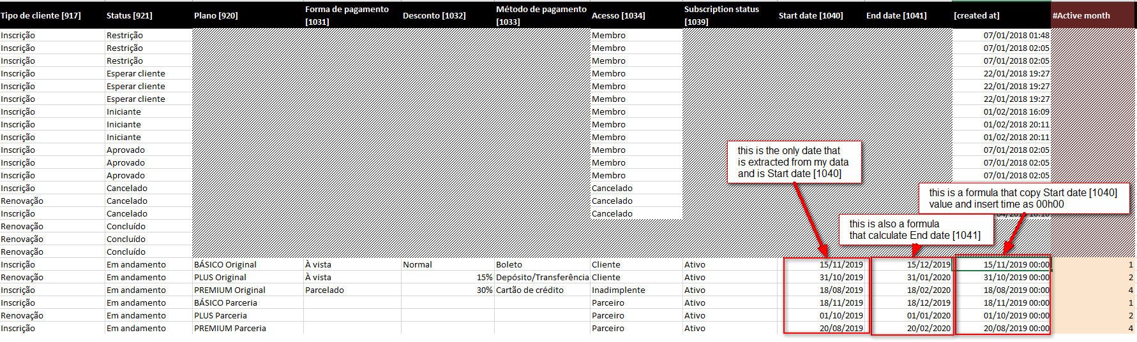Select the "Plano [920]" header cell

point(216,15)
